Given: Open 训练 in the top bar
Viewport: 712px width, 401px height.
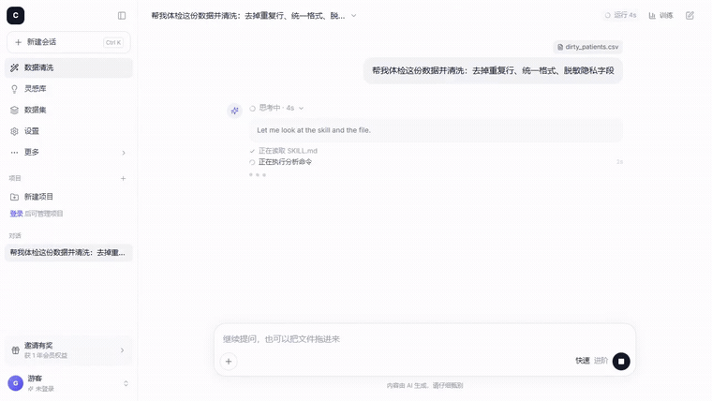Looking at the screenshot, I should tap(660, 15).
